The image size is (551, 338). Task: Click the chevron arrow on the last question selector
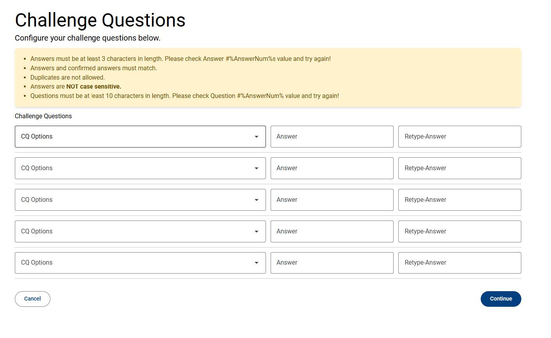pos(257,263)
